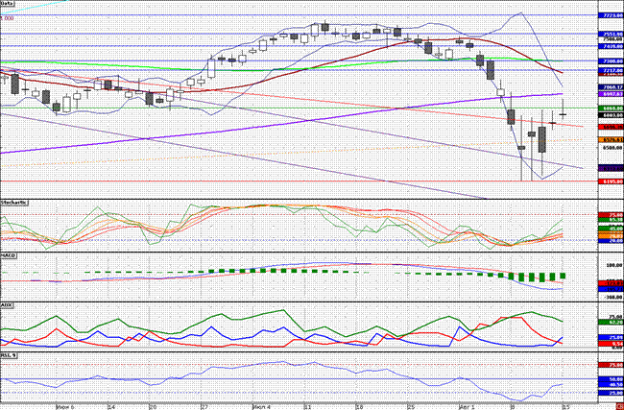The height and width of the screenshot is (410, 624).
Task: Click the 6500.00 axis price label
Action: point(612,147)
